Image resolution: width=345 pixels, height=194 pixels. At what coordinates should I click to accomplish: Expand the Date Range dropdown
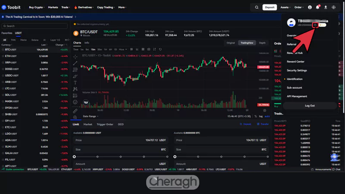pyautogui.click(x=91, y=116)
